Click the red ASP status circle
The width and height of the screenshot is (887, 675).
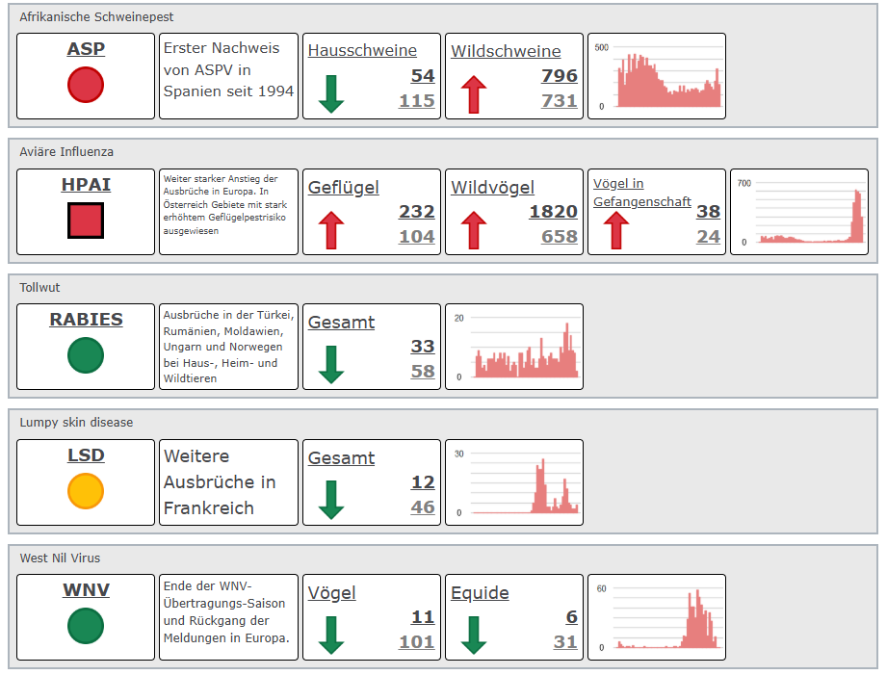pyautogui.click(x=86, y=85)
